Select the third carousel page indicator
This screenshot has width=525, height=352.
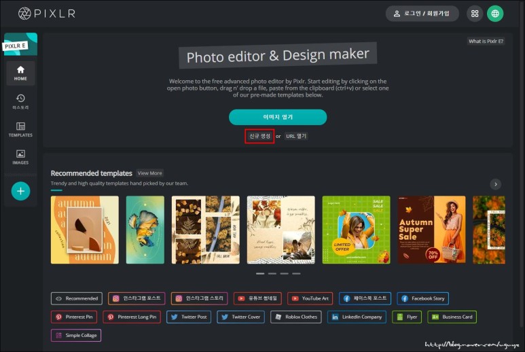285,274
